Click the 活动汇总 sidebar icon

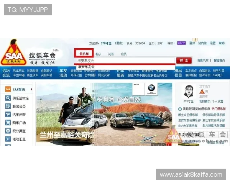click(8, 139)
